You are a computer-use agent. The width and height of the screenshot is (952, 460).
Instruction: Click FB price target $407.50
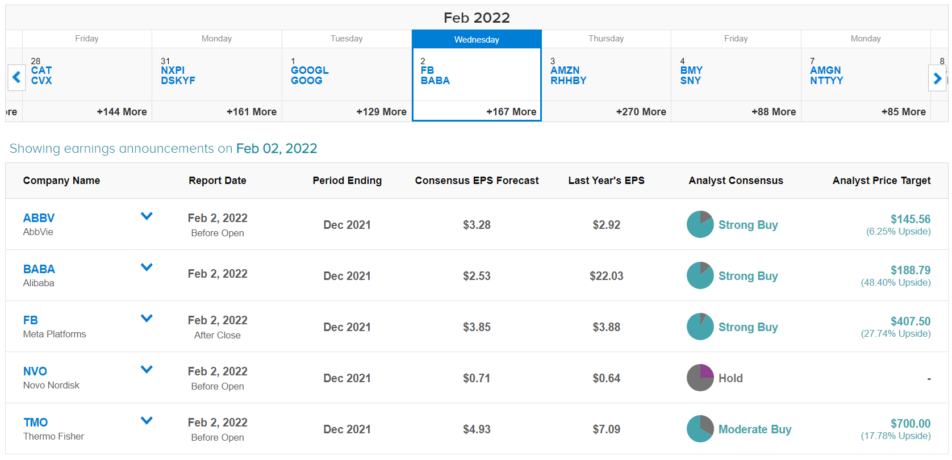911,321
